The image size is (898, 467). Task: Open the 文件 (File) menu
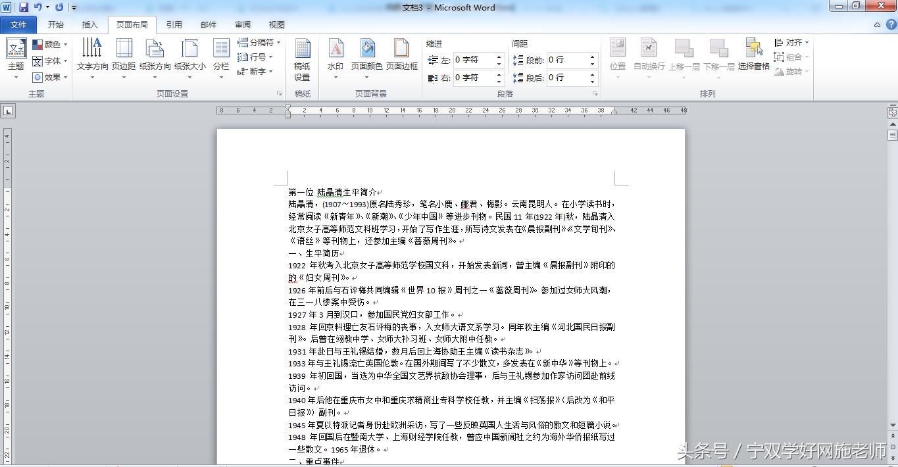[18, 24]
